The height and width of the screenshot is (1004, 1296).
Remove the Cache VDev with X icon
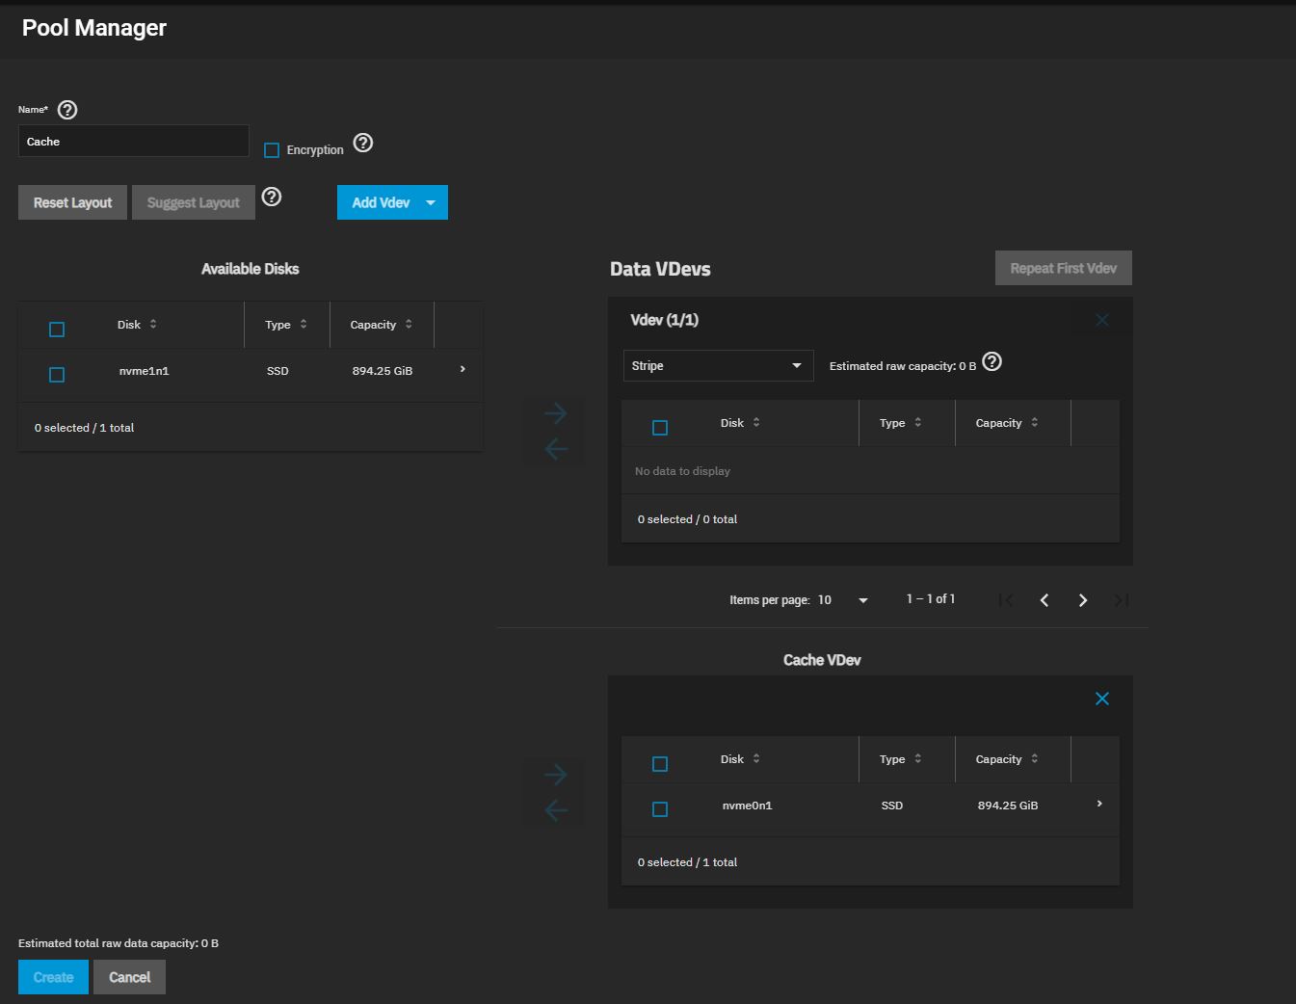(1102, 699)
